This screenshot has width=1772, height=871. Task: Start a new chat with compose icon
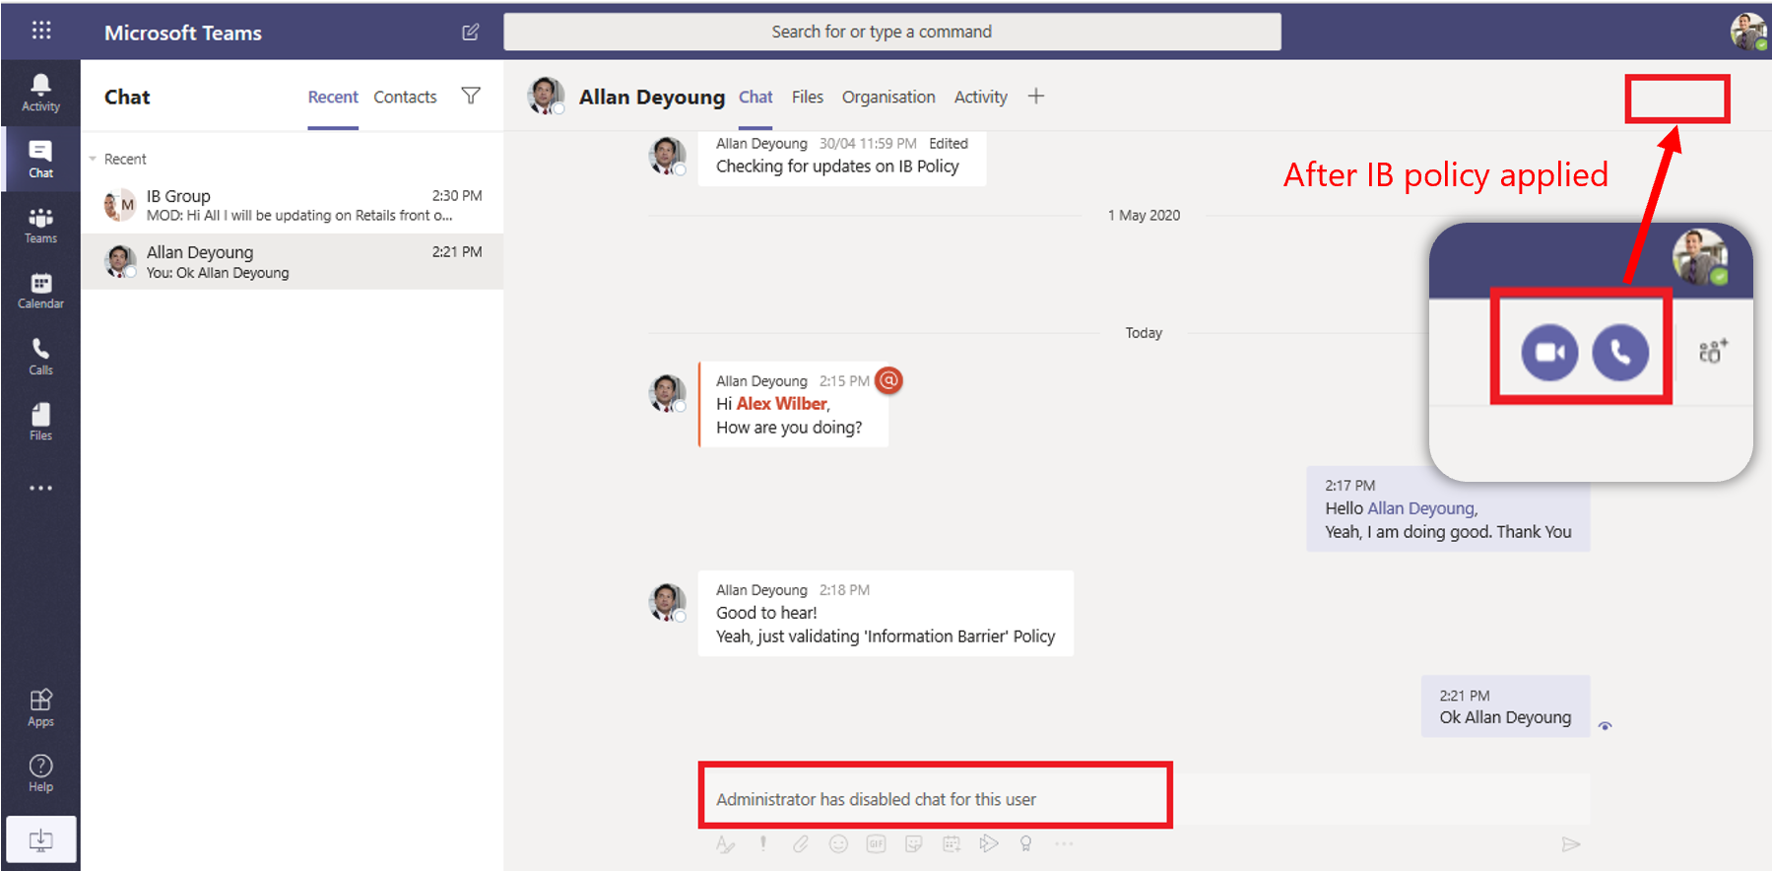click(x=471, y=32)
